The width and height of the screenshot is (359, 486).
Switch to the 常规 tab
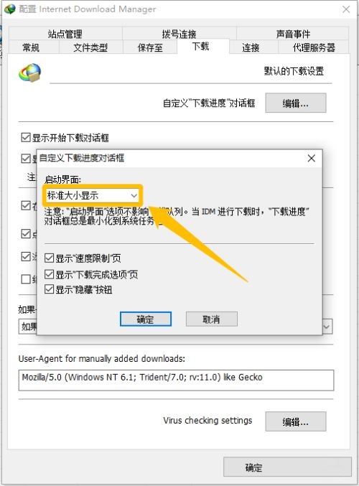coord(31,47)
